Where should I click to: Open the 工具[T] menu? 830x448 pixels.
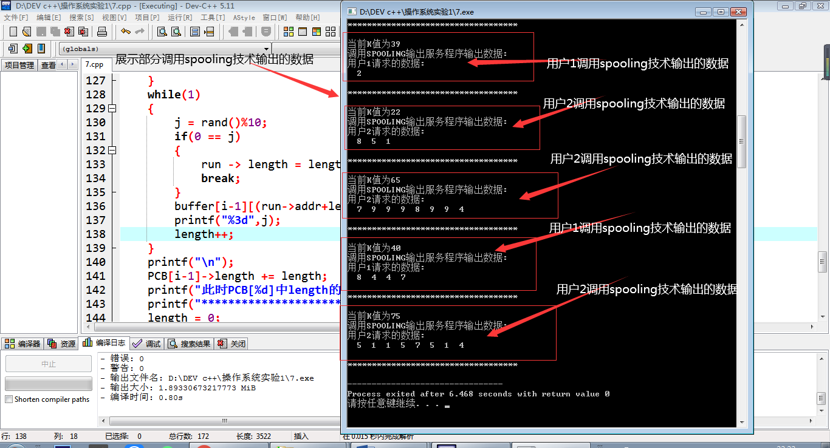point(213,18)
